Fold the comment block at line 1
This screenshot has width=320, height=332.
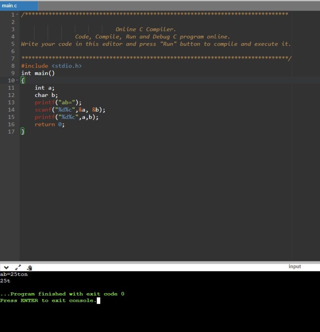pyautogui.click(x=17, y=15)
